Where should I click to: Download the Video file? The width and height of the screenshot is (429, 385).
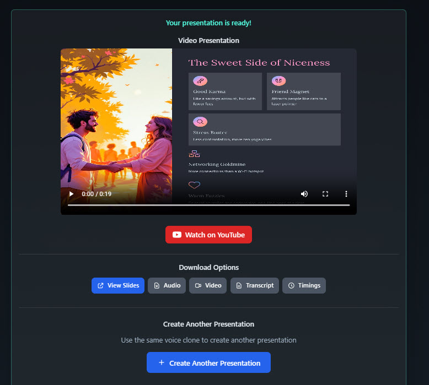coord(208,285)
